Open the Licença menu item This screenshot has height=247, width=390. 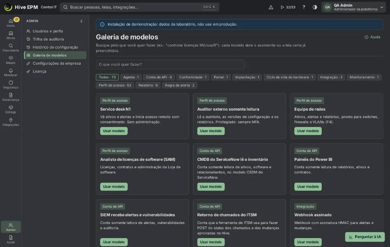coord(55,71)
